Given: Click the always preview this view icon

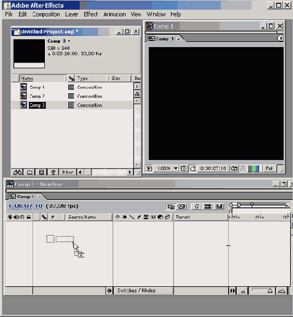Looking at the screenshot, I should coord(149,168).
